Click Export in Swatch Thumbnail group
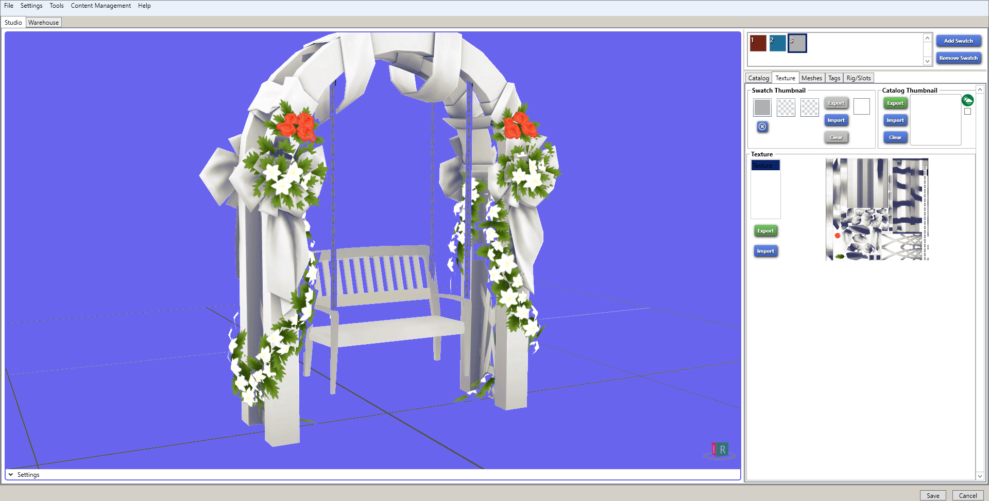This screenshot has width=989, height=501. (836, 103)
